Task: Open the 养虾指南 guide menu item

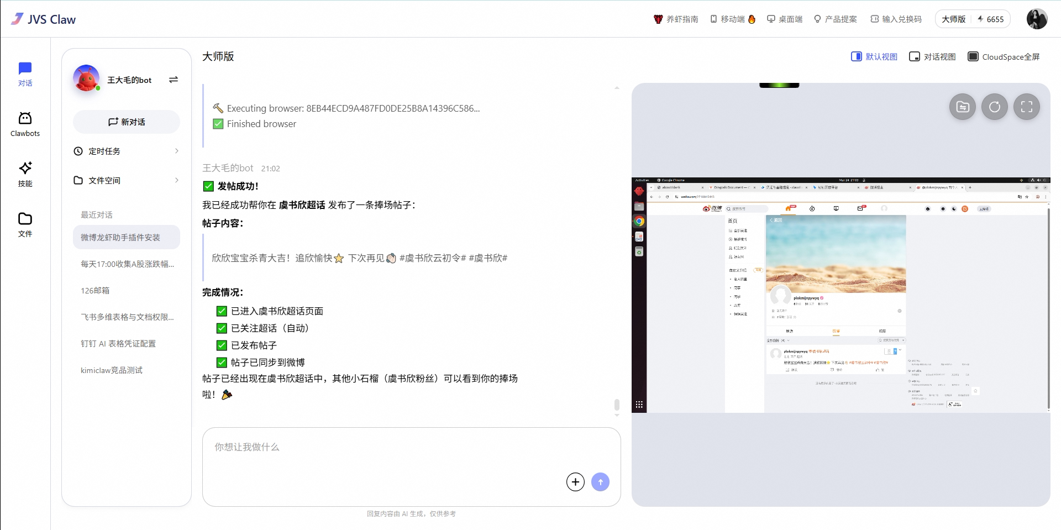Action: (x=676, y=19)
